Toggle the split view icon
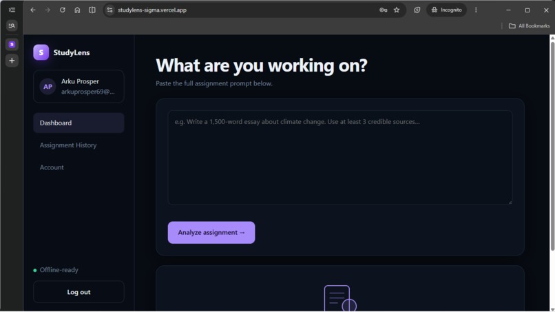The image size is (555, 312). click(92, 10)
